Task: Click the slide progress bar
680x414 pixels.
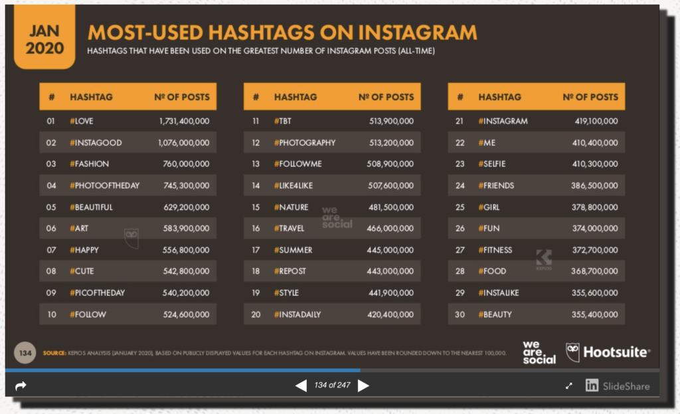Action: [x=332, y=370]
